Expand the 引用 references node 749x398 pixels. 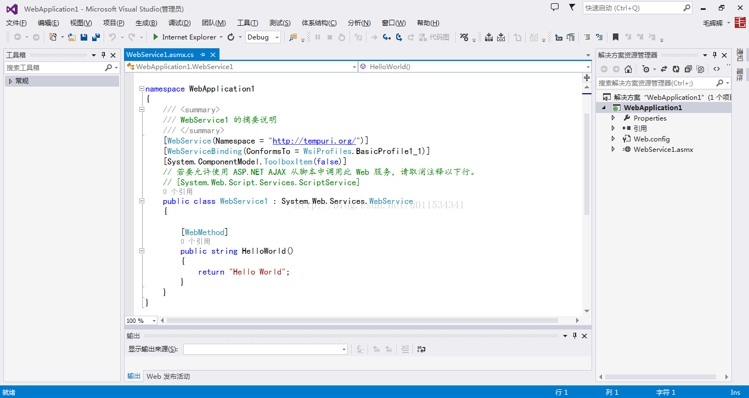613,129
